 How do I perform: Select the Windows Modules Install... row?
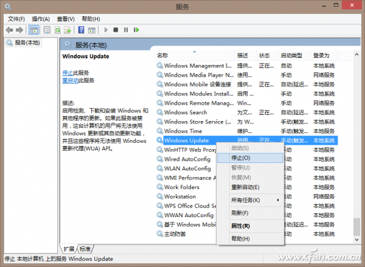(246, 94)
